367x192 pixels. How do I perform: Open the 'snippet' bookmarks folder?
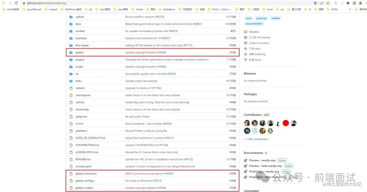[x=51, y=9]
